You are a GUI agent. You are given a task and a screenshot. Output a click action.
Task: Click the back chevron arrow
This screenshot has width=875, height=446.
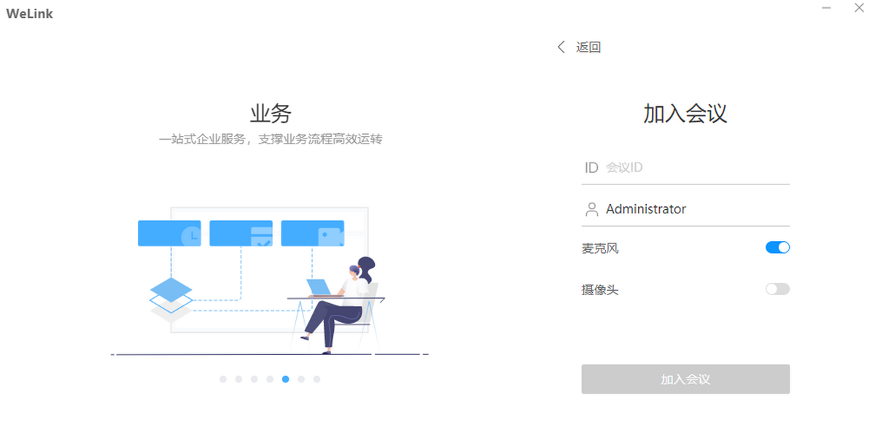point(561,47)
